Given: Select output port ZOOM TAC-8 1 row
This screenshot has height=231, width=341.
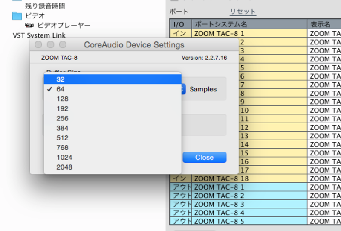Looking at the screenshot, I should pos(255,187).
